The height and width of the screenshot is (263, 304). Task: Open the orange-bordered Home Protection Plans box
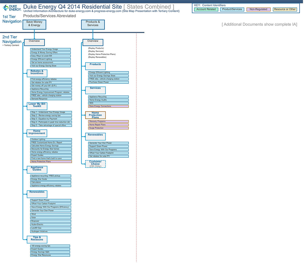(x=95, y=115)
